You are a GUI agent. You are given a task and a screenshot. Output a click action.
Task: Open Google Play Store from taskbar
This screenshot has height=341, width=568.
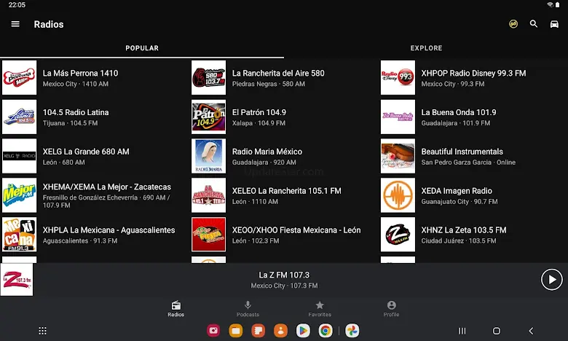click(303, 331)
